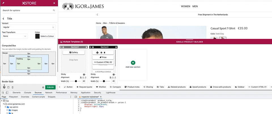
Task: Switch to mobile device preview
Action: click(x=12, y=87)
